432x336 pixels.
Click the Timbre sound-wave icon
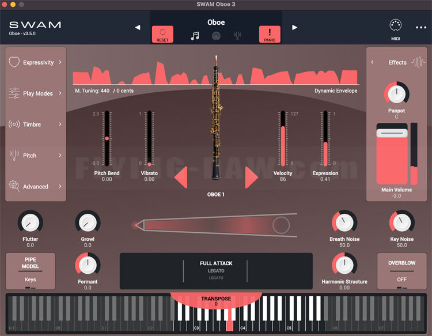(x=14, y=124)
